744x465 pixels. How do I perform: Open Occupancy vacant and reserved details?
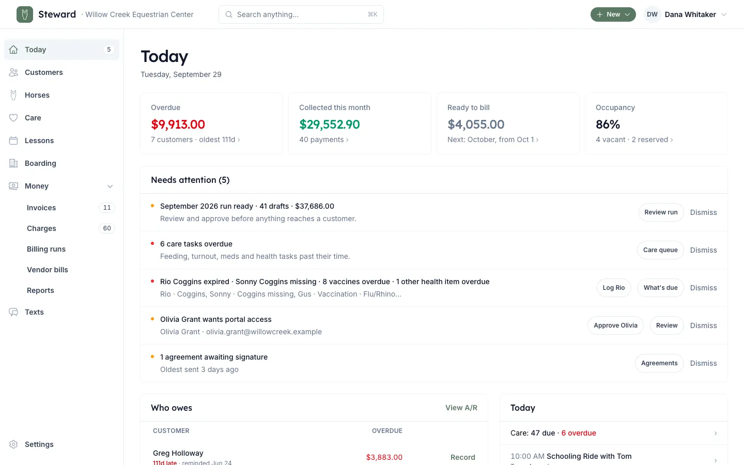pyautogui.click(x=634, y=139)
